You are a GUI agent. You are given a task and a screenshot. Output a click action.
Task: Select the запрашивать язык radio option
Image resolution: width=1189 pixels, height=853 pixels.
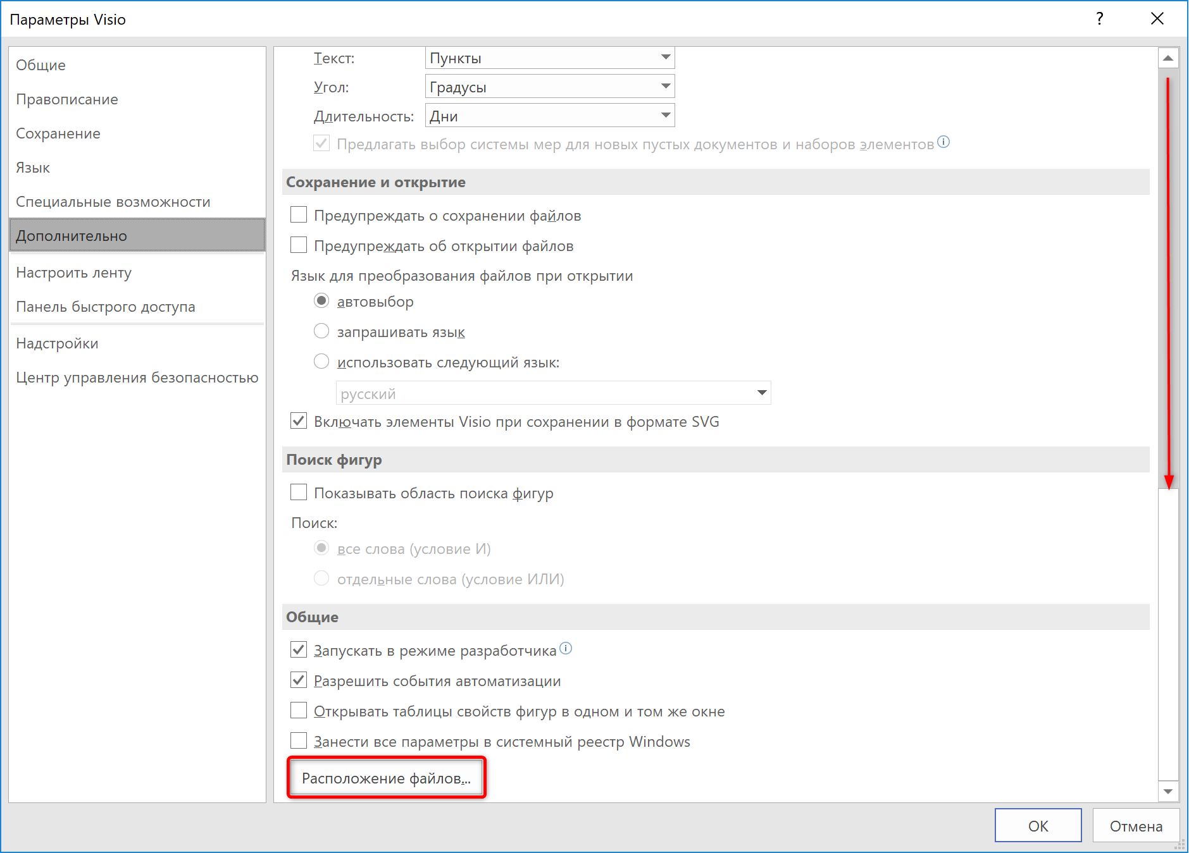coord(321,331)
